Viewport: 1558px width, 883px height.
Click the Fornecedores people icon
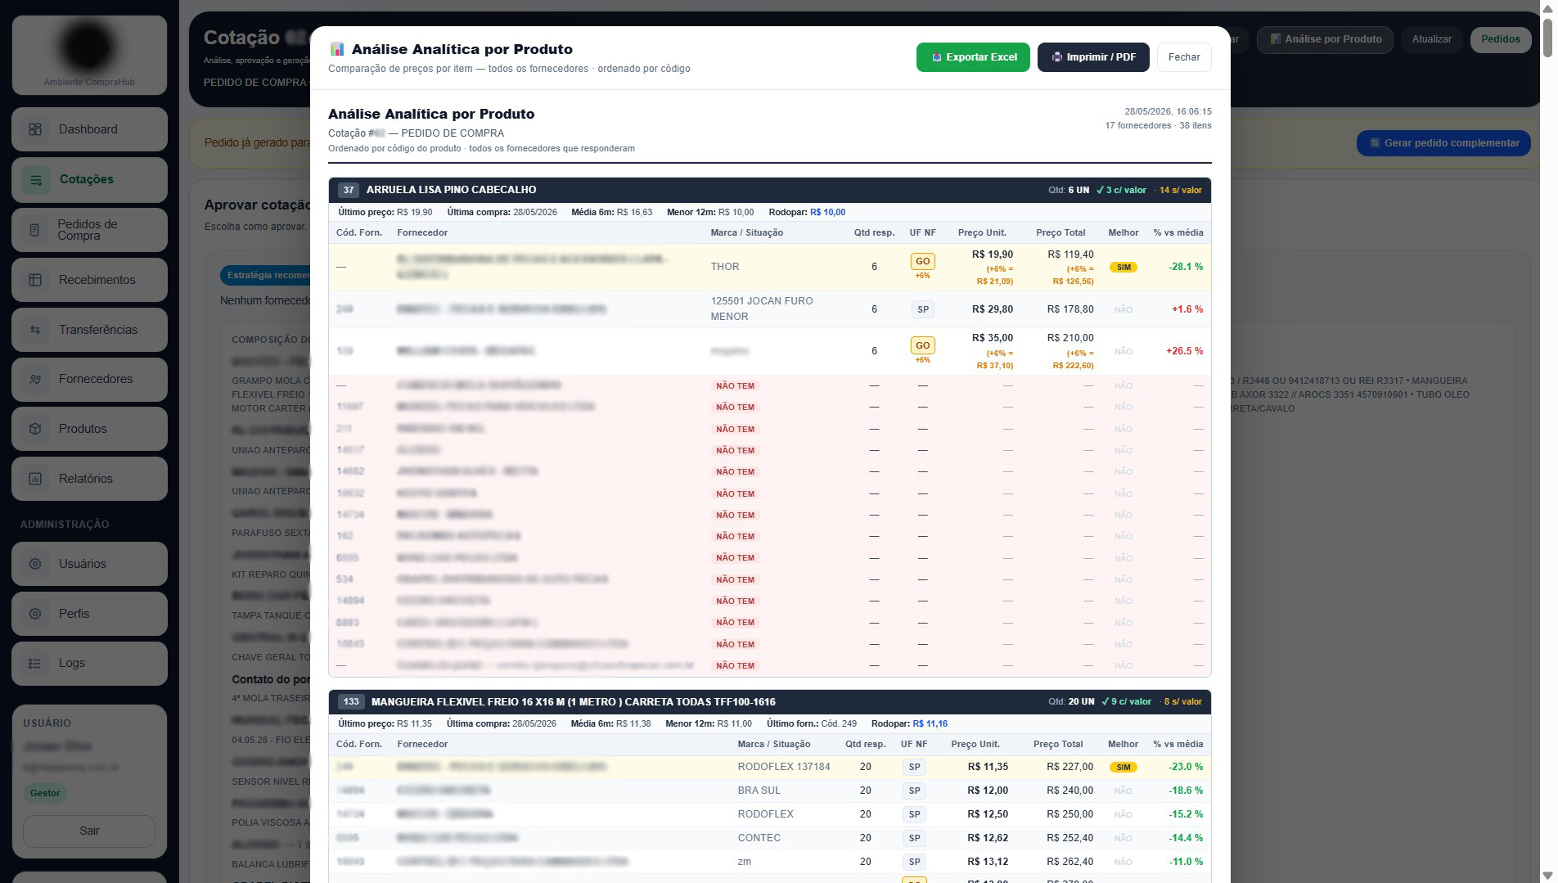point(35,379)
